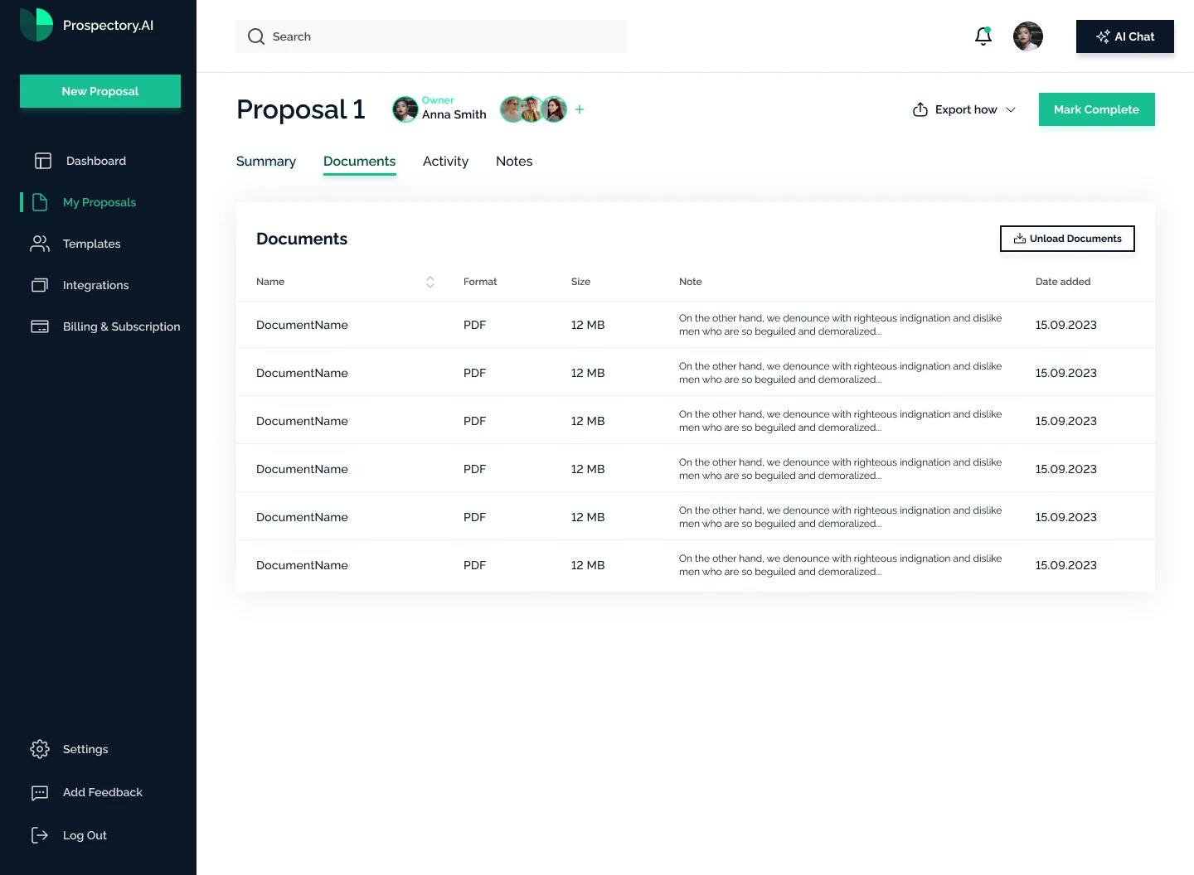Add a collaborator with the plus icon
Viewport: 1194px width, 875px height.
tap(580, 109)
